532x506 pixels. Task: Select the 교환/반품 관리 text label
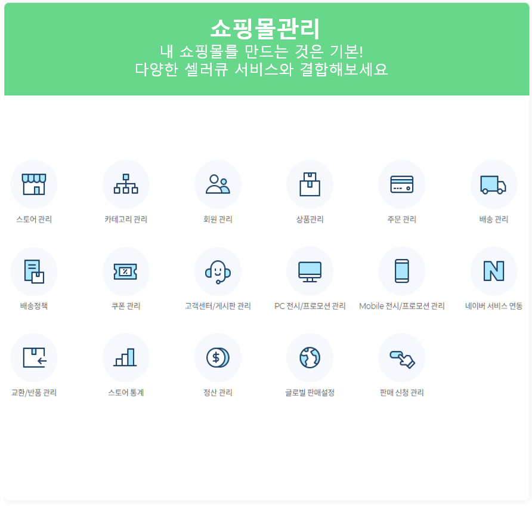coord(34,392)
